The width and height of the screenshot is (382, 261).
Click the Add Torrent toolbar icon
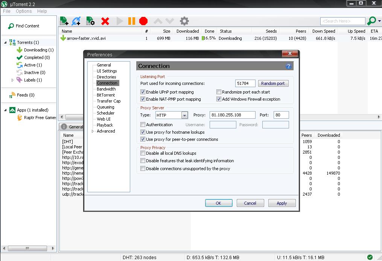[64, 21]
